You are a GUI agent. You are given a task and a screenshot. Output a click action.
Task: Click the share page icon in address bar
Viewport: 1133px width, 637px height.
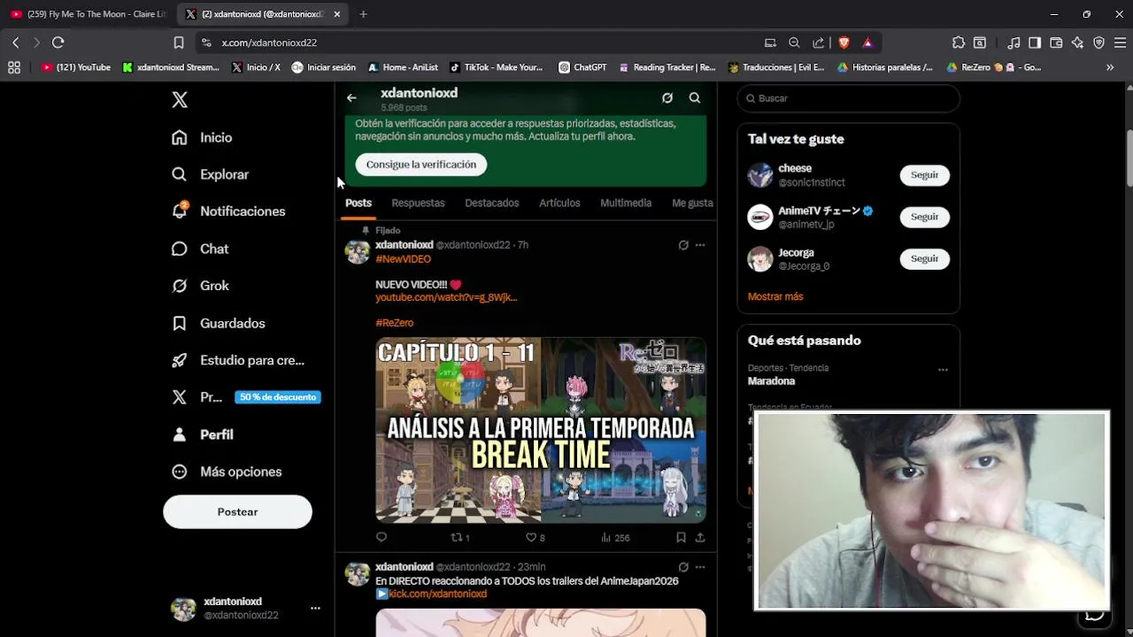818,42
